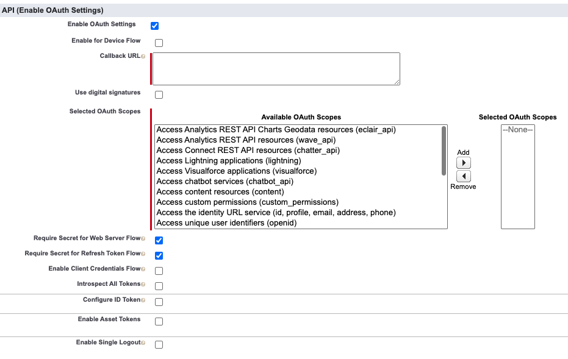Open help icon for Require Secret for Web Server Flow
This screenshot has width=568, height=359.
click(x=143, y=239)
